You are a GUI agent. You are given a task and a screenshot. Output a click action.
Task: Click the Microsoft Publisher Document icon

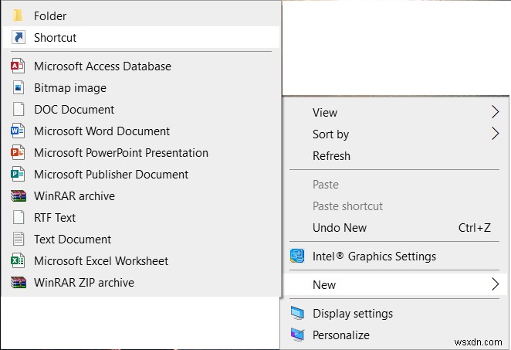pyautogui.click(x=18, y=174)
